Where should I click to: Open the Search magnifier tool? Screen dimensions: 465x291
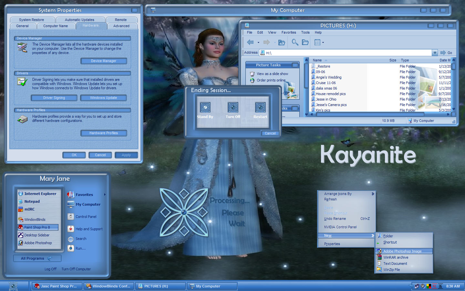[295, 42]
